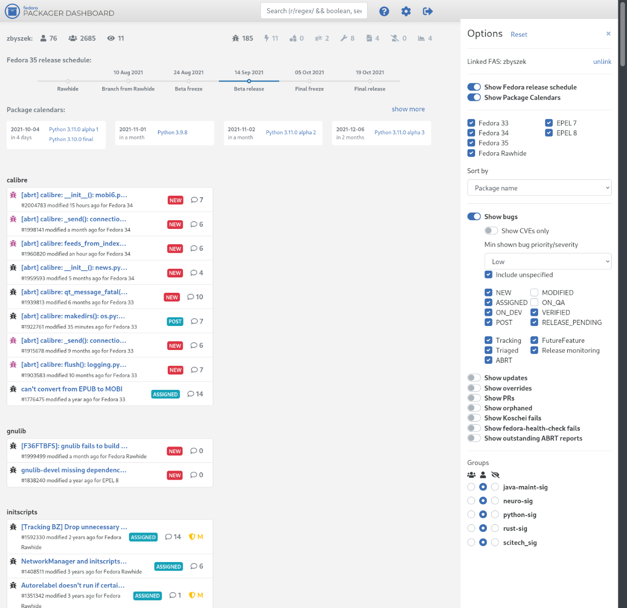
Task: Enable Show updates switch
Action: click(474, 378)
